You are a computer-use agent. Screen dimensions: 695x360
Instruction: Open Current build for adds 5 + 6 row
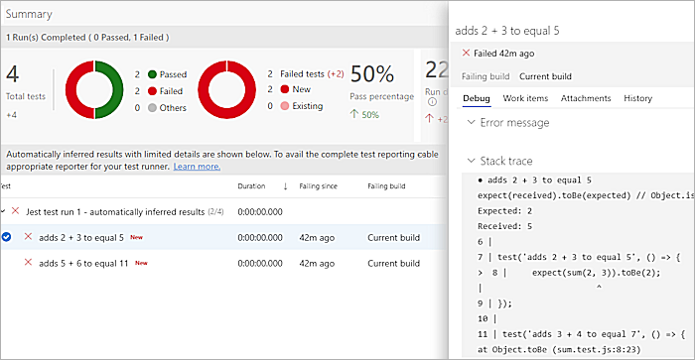(393, 263)
